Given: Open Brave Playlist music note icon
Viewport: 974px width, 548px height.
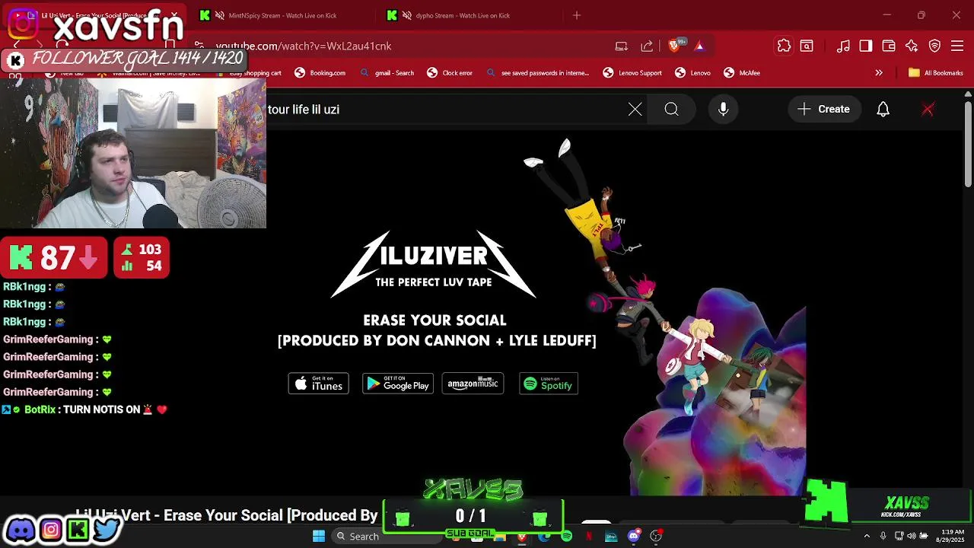Looking at the screenshot, I should 843,46.
